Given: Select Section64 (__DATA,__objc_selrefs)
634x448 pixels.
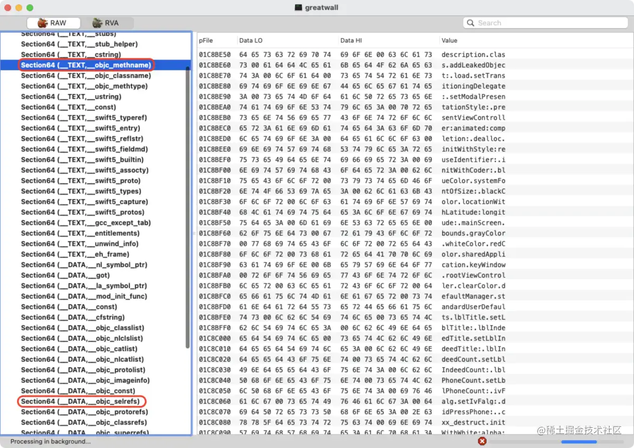Looking at the screenshot, I should click(80, 401).
